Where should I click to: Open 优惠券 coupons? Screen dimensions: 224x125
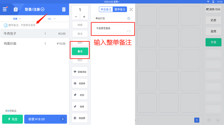(80, 83)
